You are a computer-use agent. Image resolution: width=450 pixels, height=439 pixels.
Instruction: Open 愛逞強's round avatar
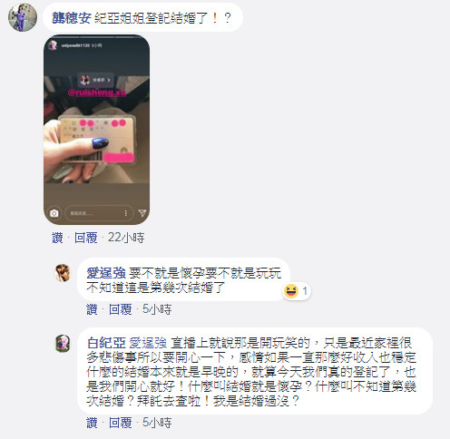pos(63,273)
